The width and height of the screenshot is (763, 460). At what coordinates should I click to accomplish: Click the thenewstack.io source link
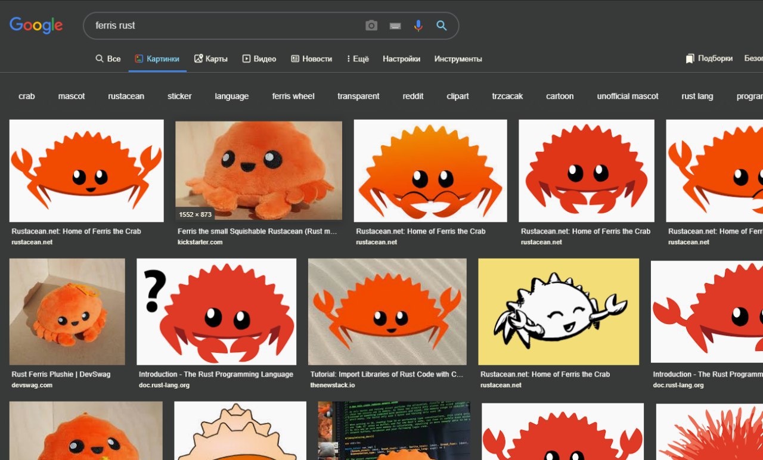click(x=332, y=385)
